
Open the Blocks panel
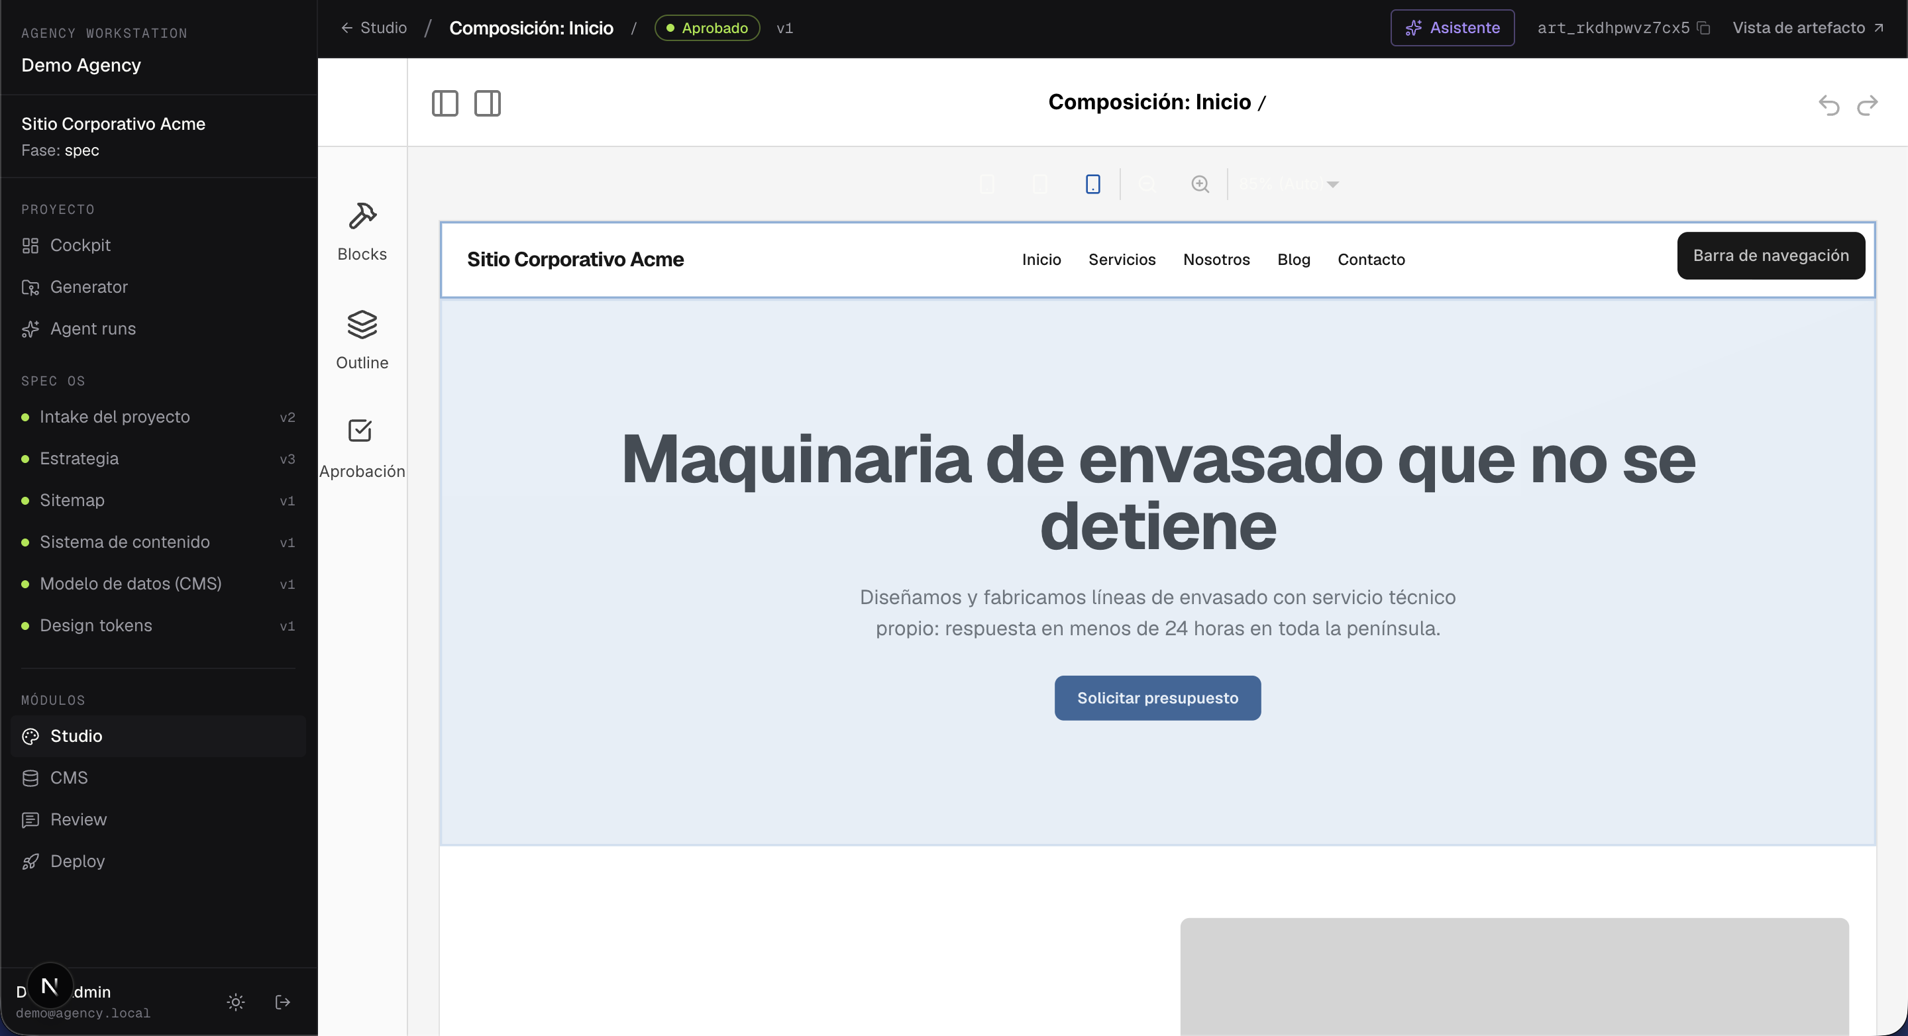(x=362, y=232)
